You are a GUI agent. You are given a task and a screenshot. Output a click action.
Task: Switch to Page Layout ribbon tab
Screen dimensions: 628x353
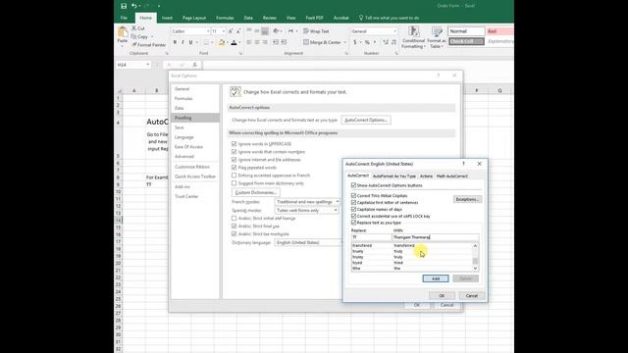coord(194,18)
